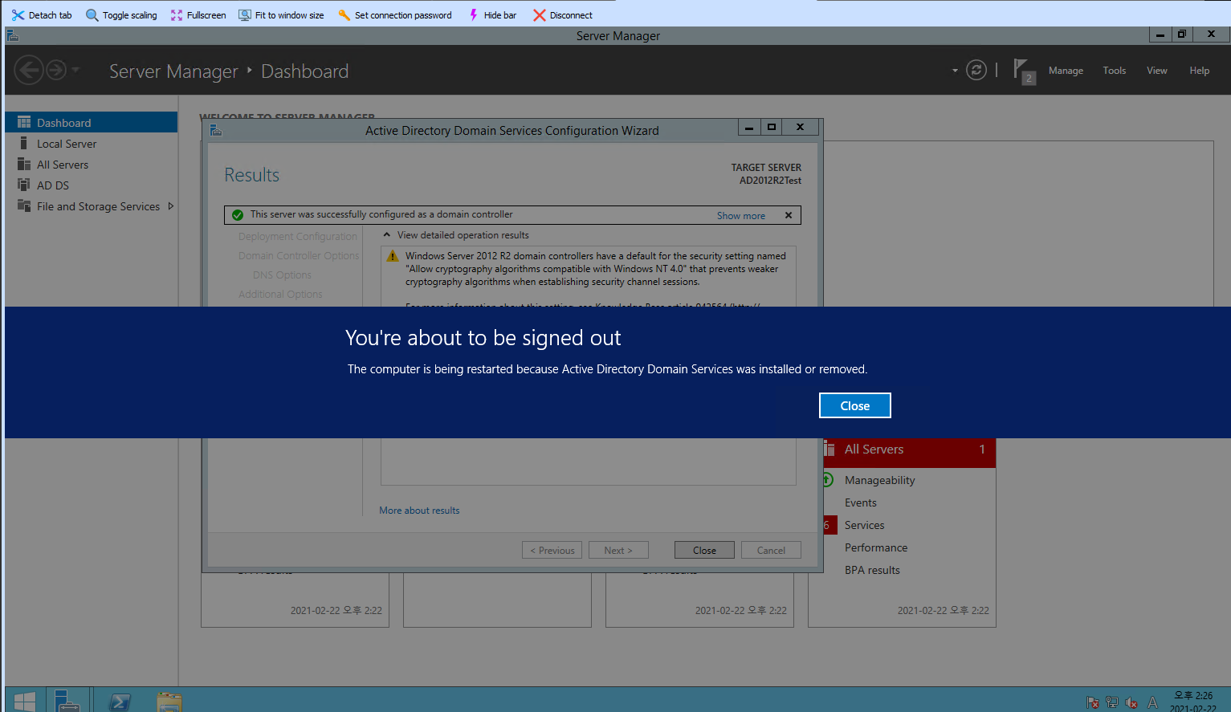The height and width of the screenshot is (712, 1231).
Task: Click the green Manageability status icon
Action: pos(828,480)
